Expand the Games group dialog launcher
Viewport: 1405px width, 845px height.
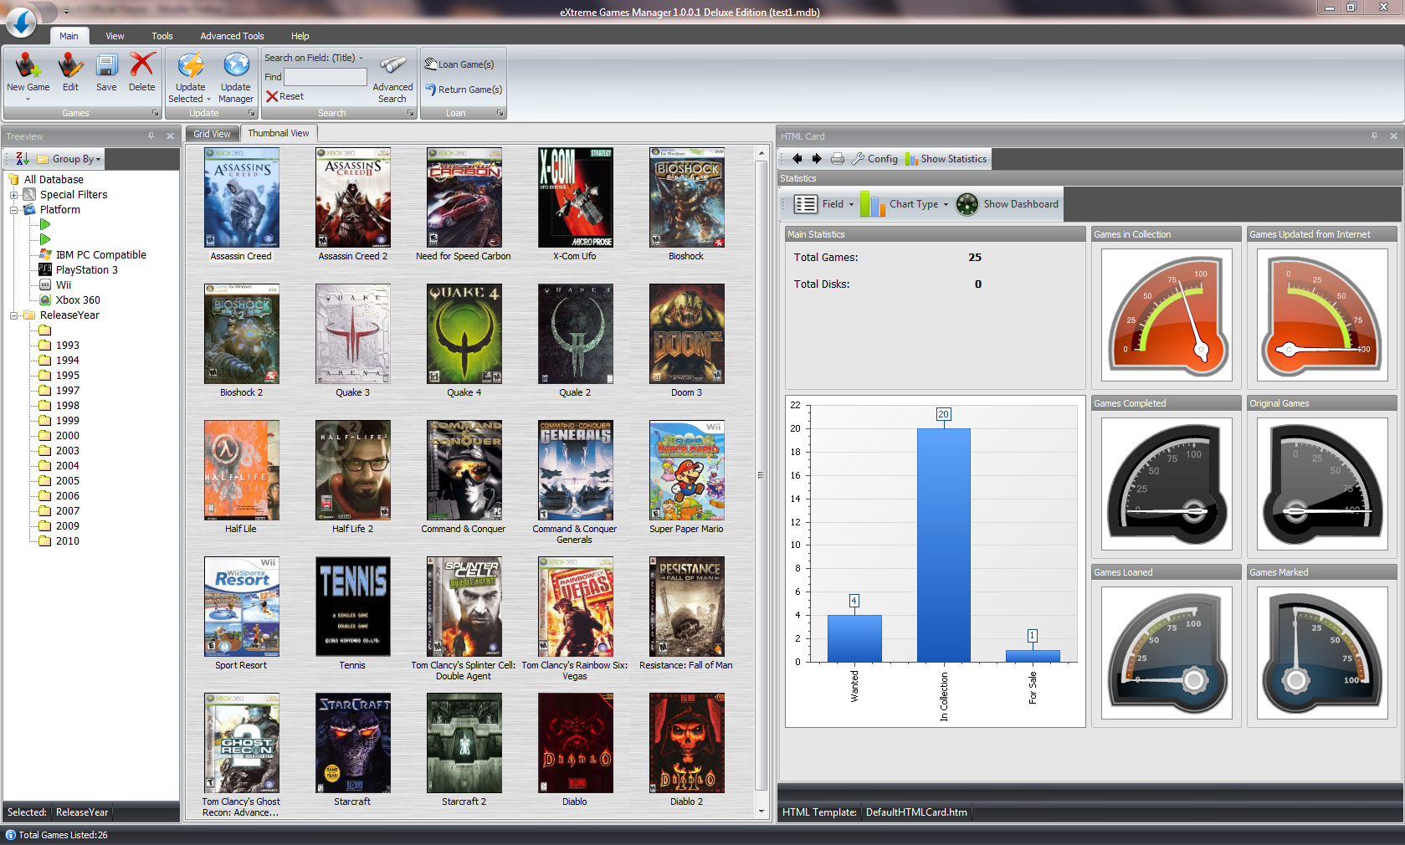(x=155, y=113)
